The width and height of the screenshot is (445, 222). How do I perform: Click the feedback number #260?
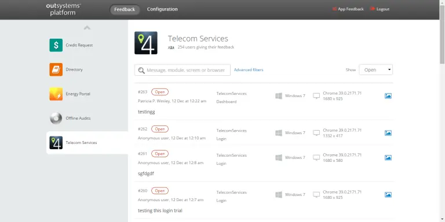[143, 191]
